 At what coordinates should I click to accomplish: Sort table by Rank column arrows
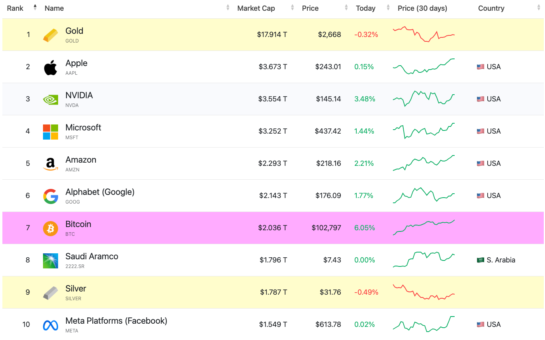tap(35, 8)
